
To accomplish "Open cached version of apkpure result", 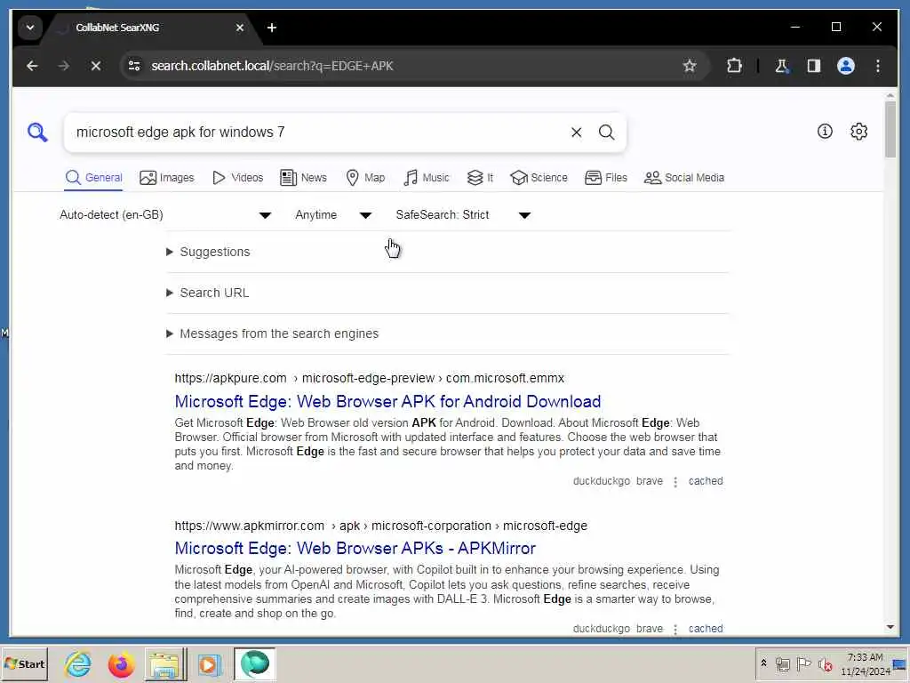I will click(706, 481).
